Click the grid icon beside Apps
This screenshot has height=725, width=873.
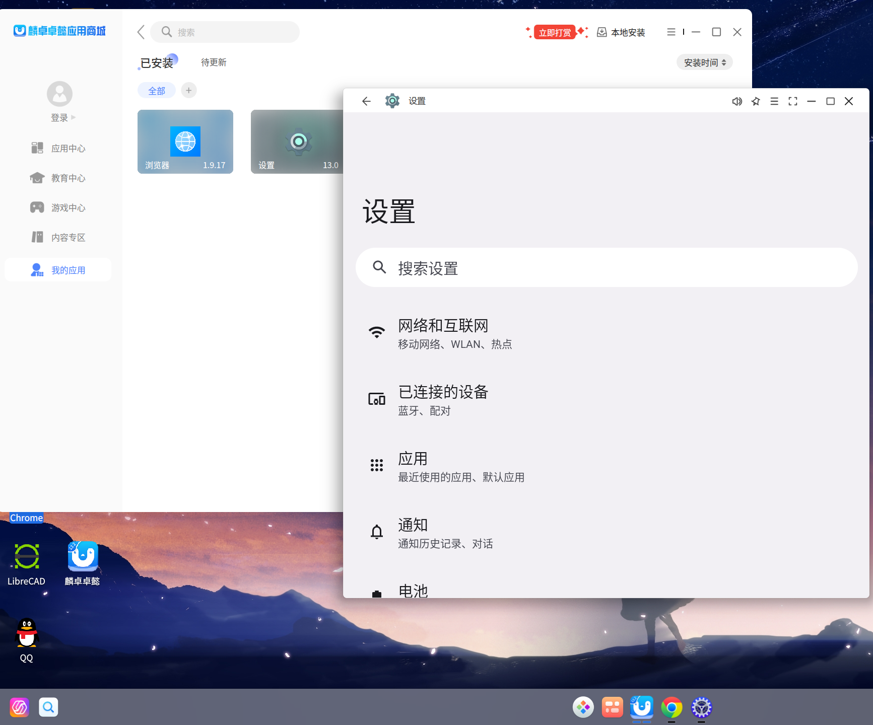click(x=377, y=465)
